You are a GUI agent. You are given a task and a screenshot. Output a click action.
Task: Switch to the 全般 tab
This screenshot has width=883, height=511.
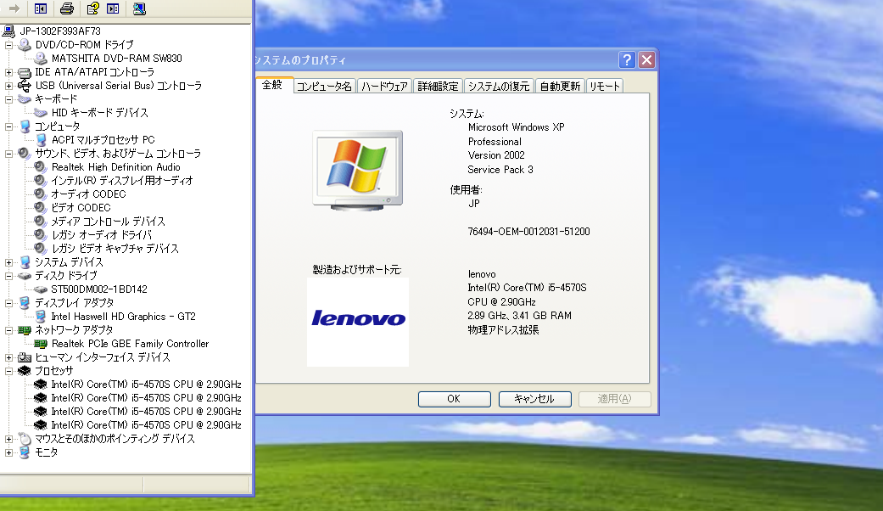[x=274, y=85]
